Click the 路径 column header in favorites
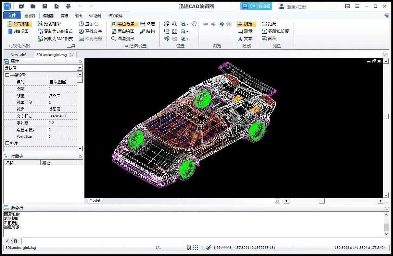 coord(59,163)
